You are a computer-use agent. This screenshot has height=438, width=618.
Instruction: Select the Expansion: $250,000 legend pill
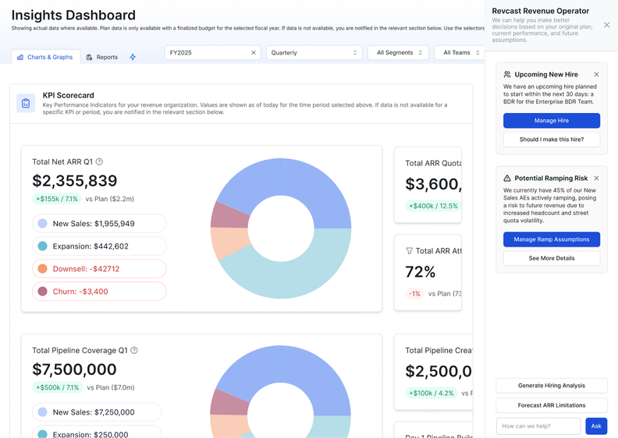(97, 433)
